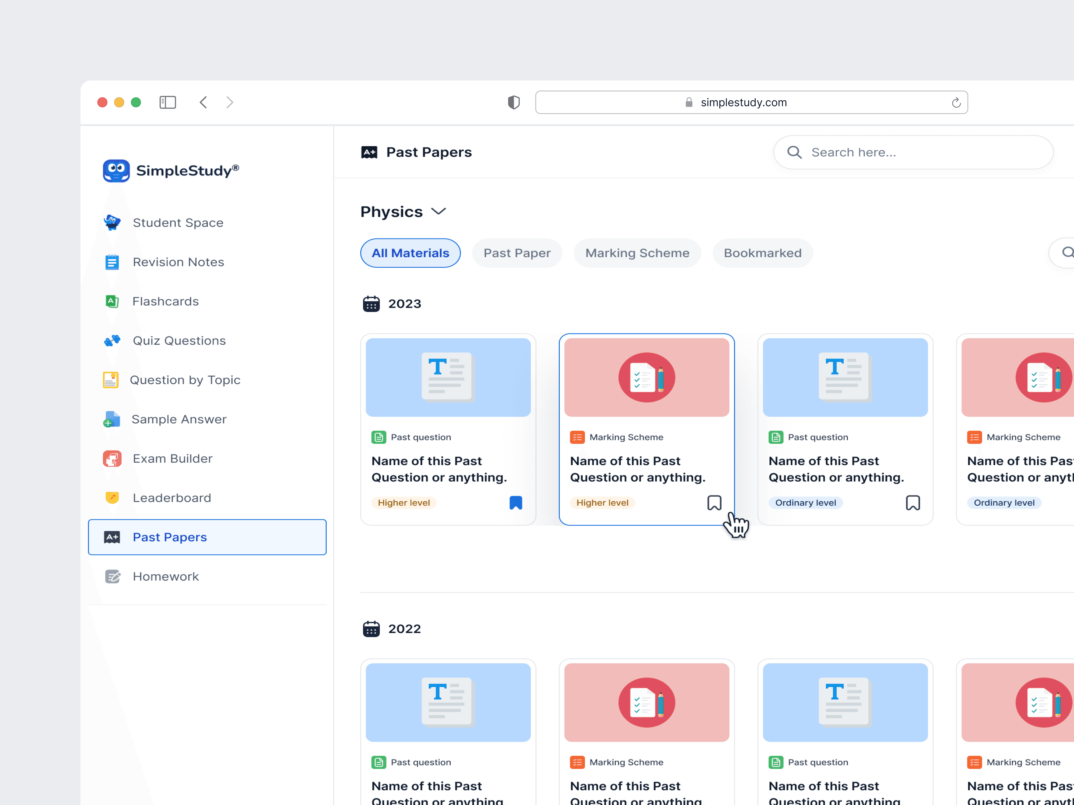The width and height of the screenshot is (1074, 805).
Task: Go back with browser back arrow
Action: [x=203, y=102]
